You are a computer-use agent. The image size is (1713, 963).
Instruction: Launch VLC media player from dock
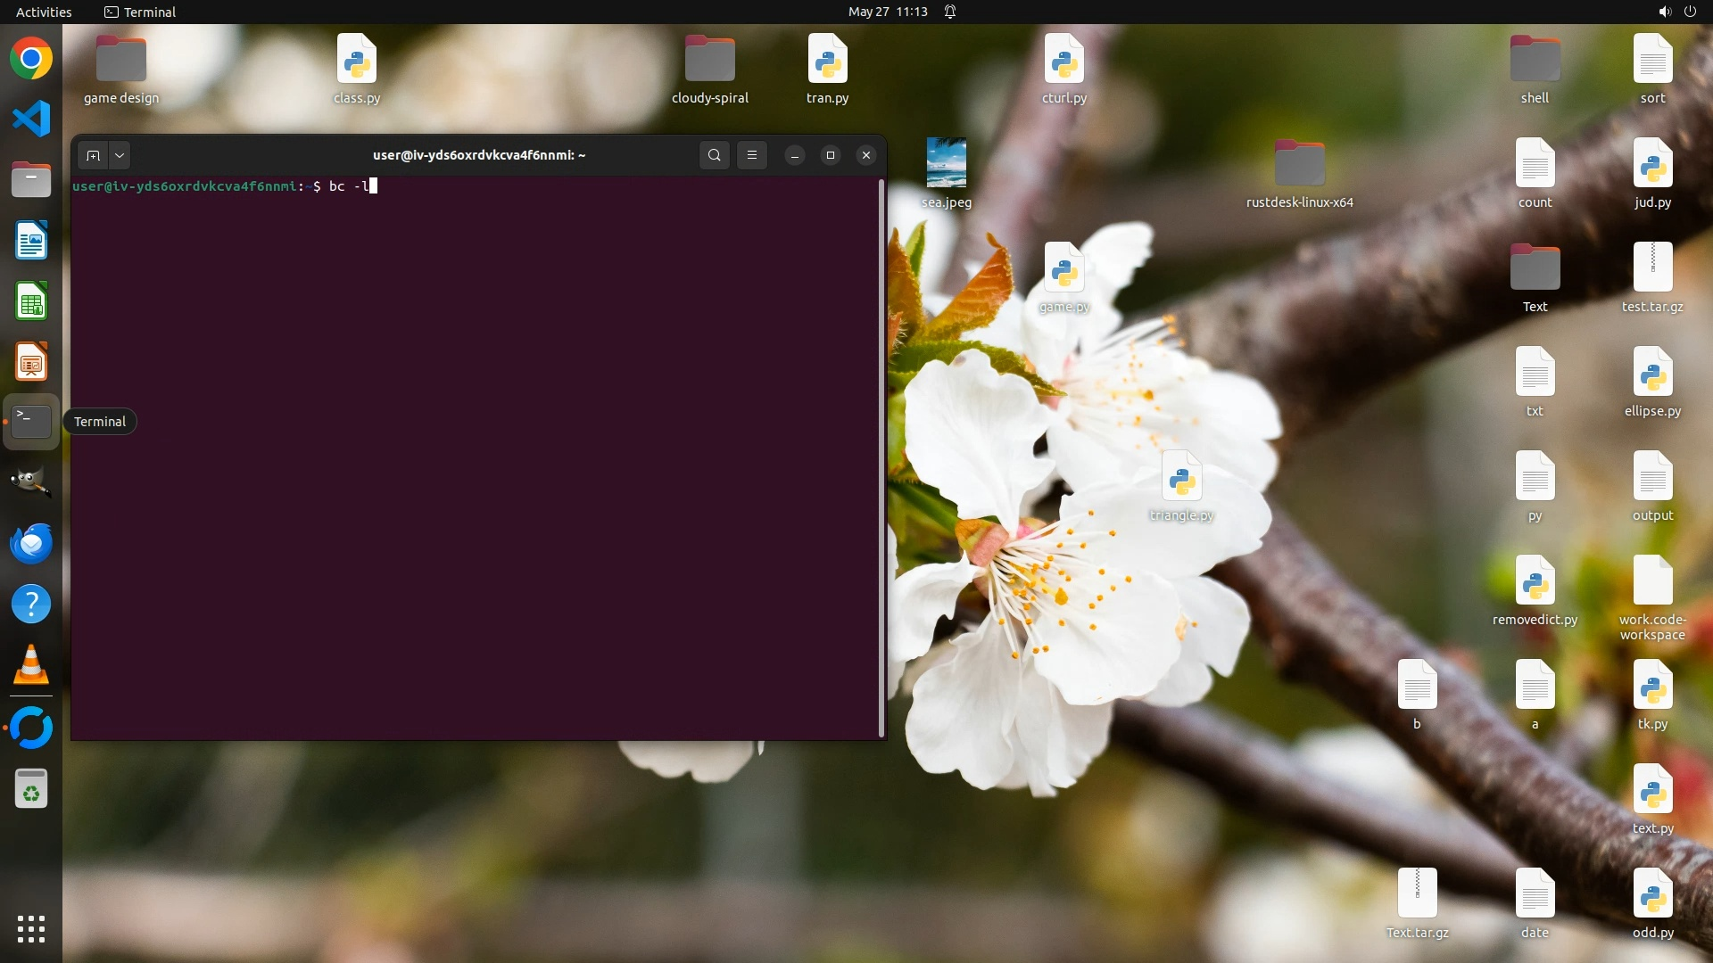[31, 665]
